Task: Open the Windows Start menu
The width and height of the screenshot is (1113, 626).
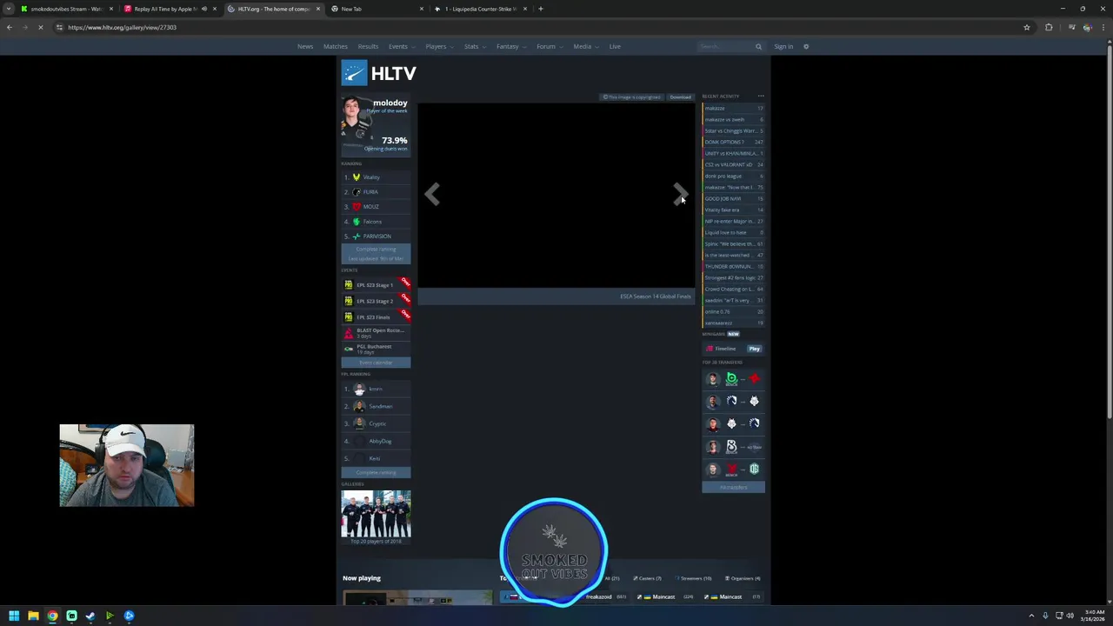Action: coord(13,616)
